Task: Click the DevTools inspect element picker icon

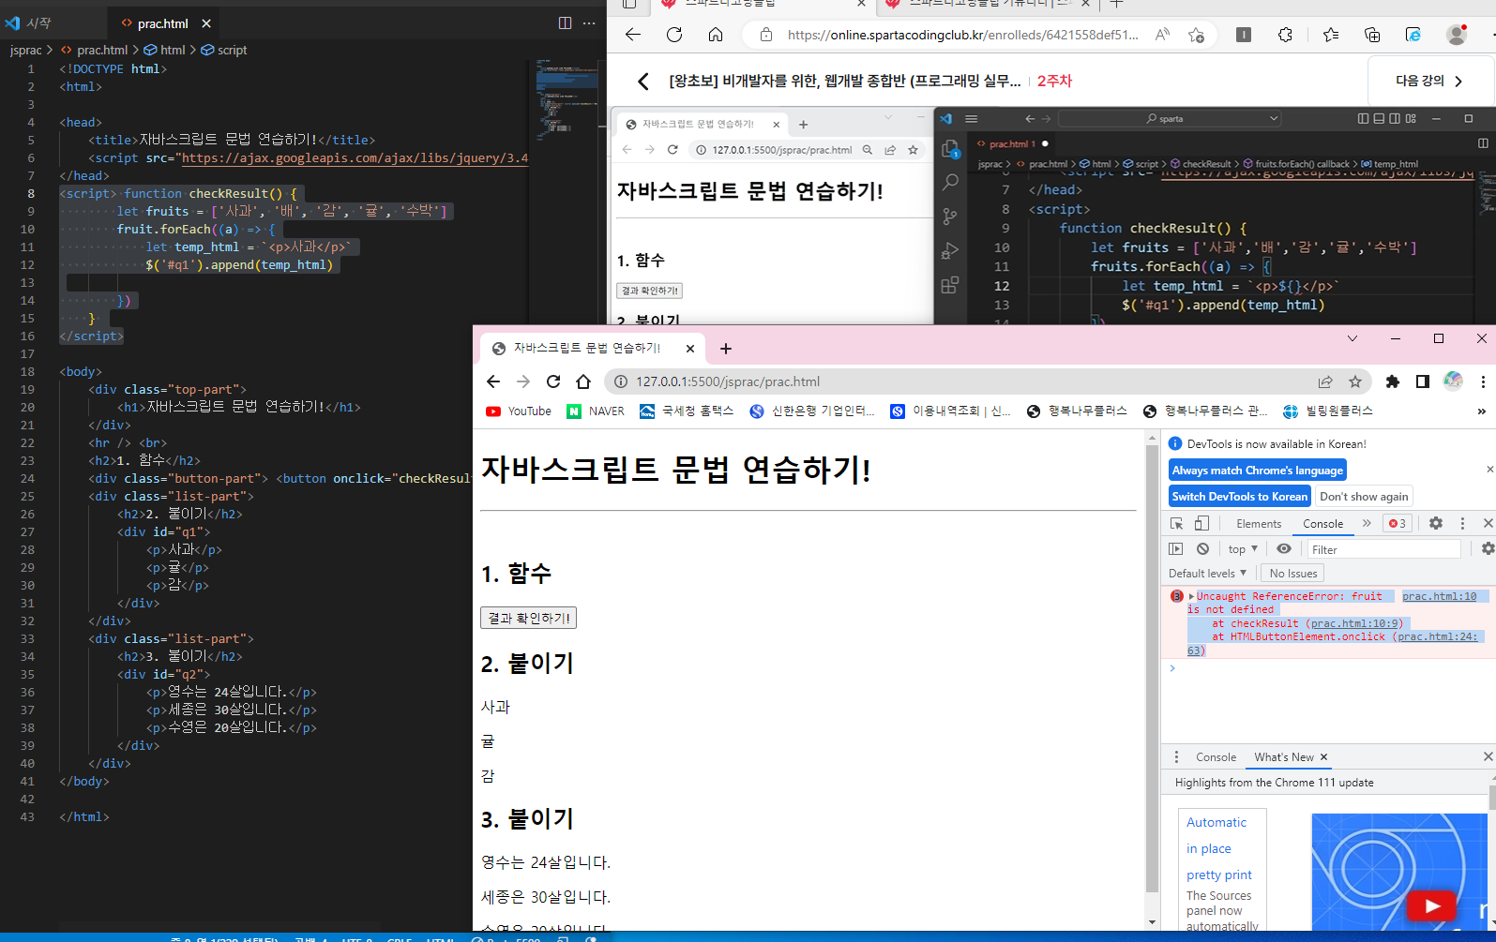Action: coord(1176,524)
